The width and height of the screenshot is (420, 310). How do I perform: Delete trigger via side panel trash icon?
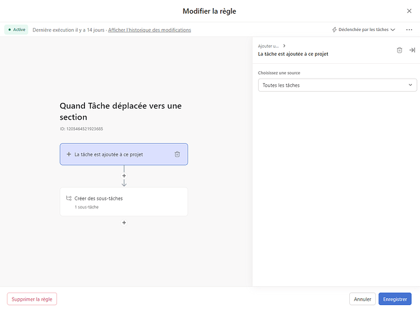click(400, 50)
